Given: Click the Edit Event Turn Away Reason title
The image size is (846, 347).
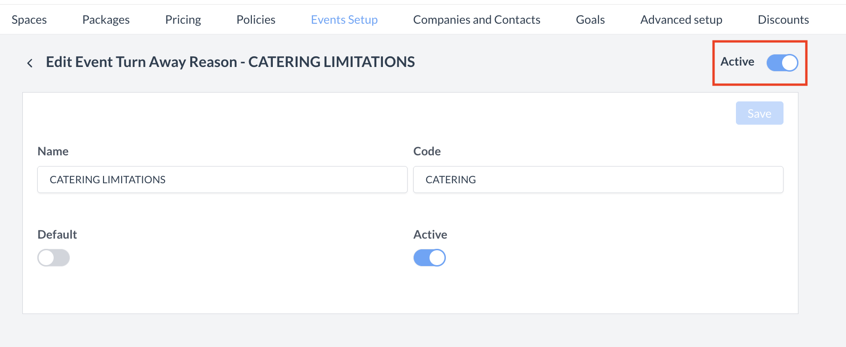Looking at the screenshot, I should [230, 61].
